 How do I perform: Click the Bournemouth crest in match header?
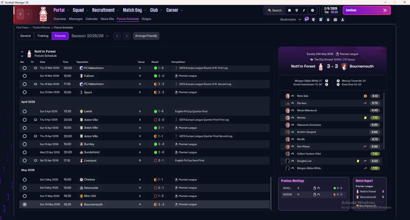click(x=344, y=67)
